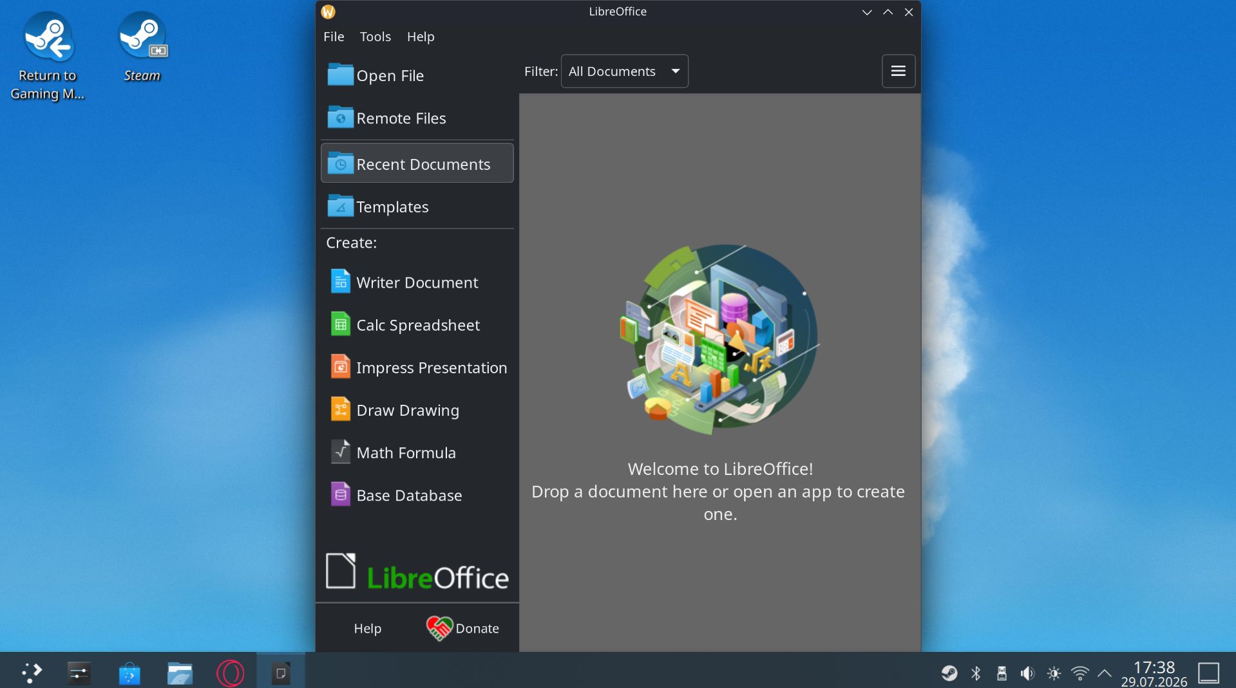This screenshot has height=688, width=1236.
Task: Click the welcome LibreOffice illustration
Action: coord(719,339)
